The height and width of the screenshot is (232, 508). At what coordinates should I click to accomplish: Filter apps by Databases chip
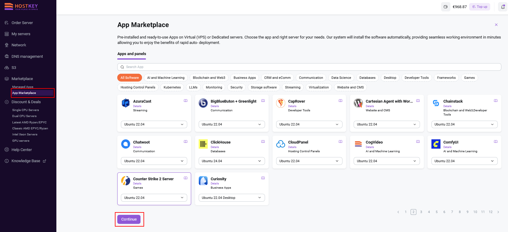(368, 78)
